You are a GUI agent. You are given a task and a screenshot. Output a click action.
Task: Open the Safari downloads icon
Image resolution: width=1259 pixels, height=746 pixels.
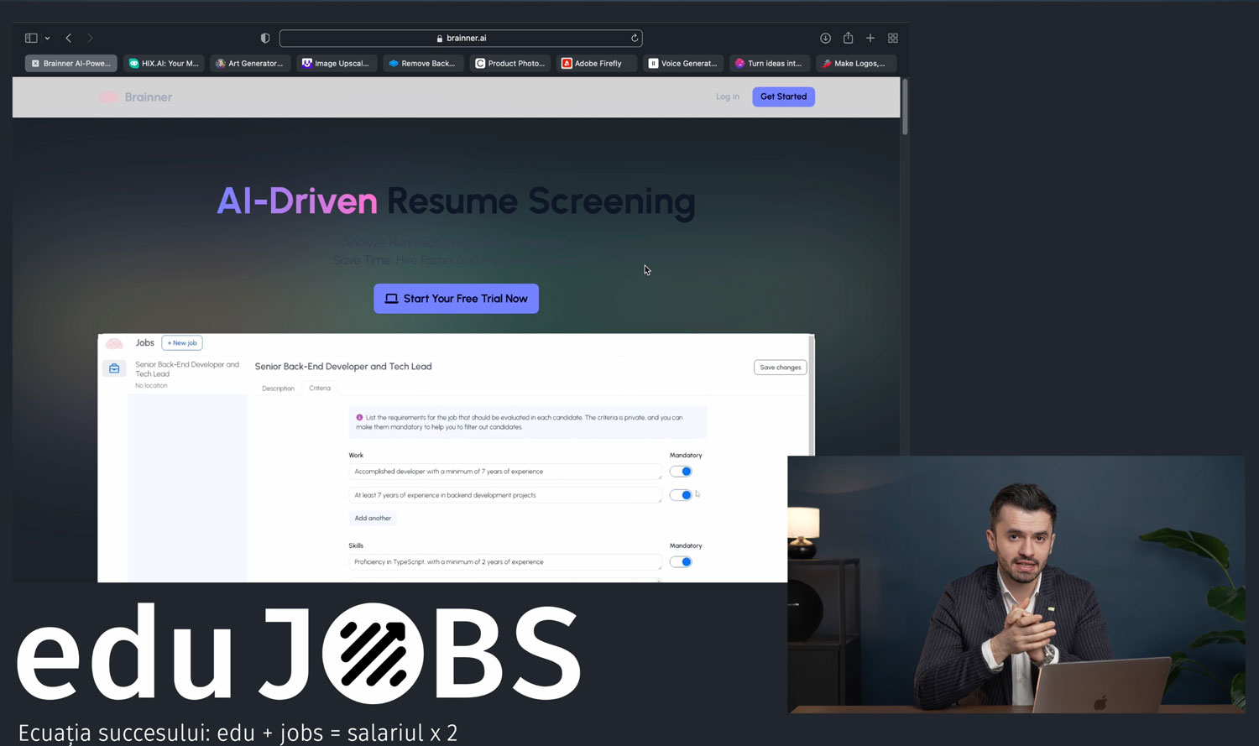[825, 38]
